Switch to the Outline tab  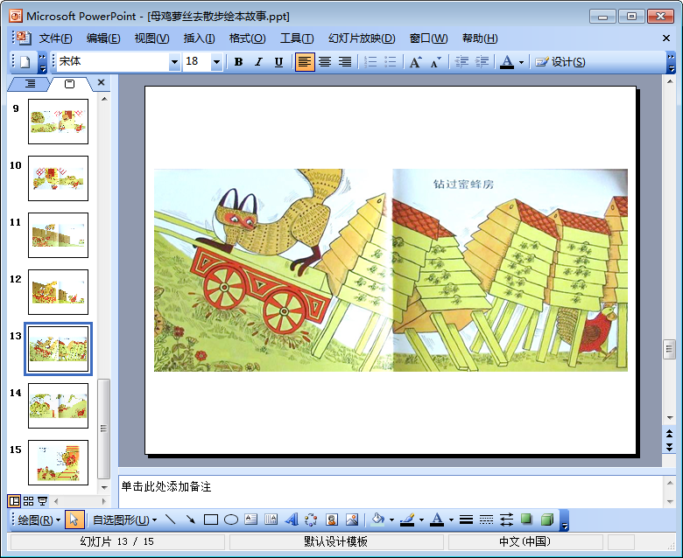point(30,83)
